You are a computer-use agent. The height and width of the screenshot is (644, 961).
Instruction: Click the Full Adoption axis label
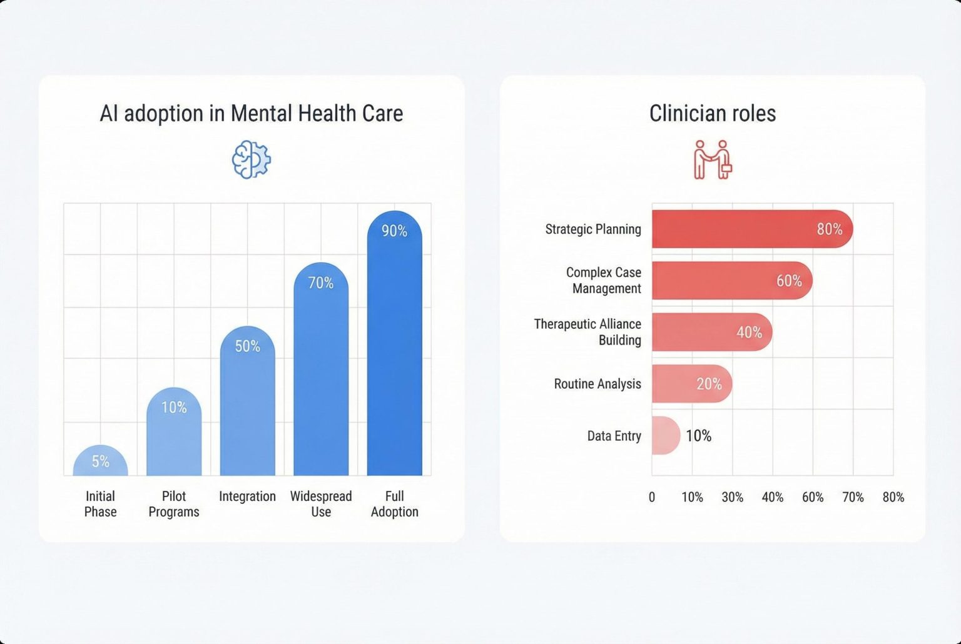394,504
